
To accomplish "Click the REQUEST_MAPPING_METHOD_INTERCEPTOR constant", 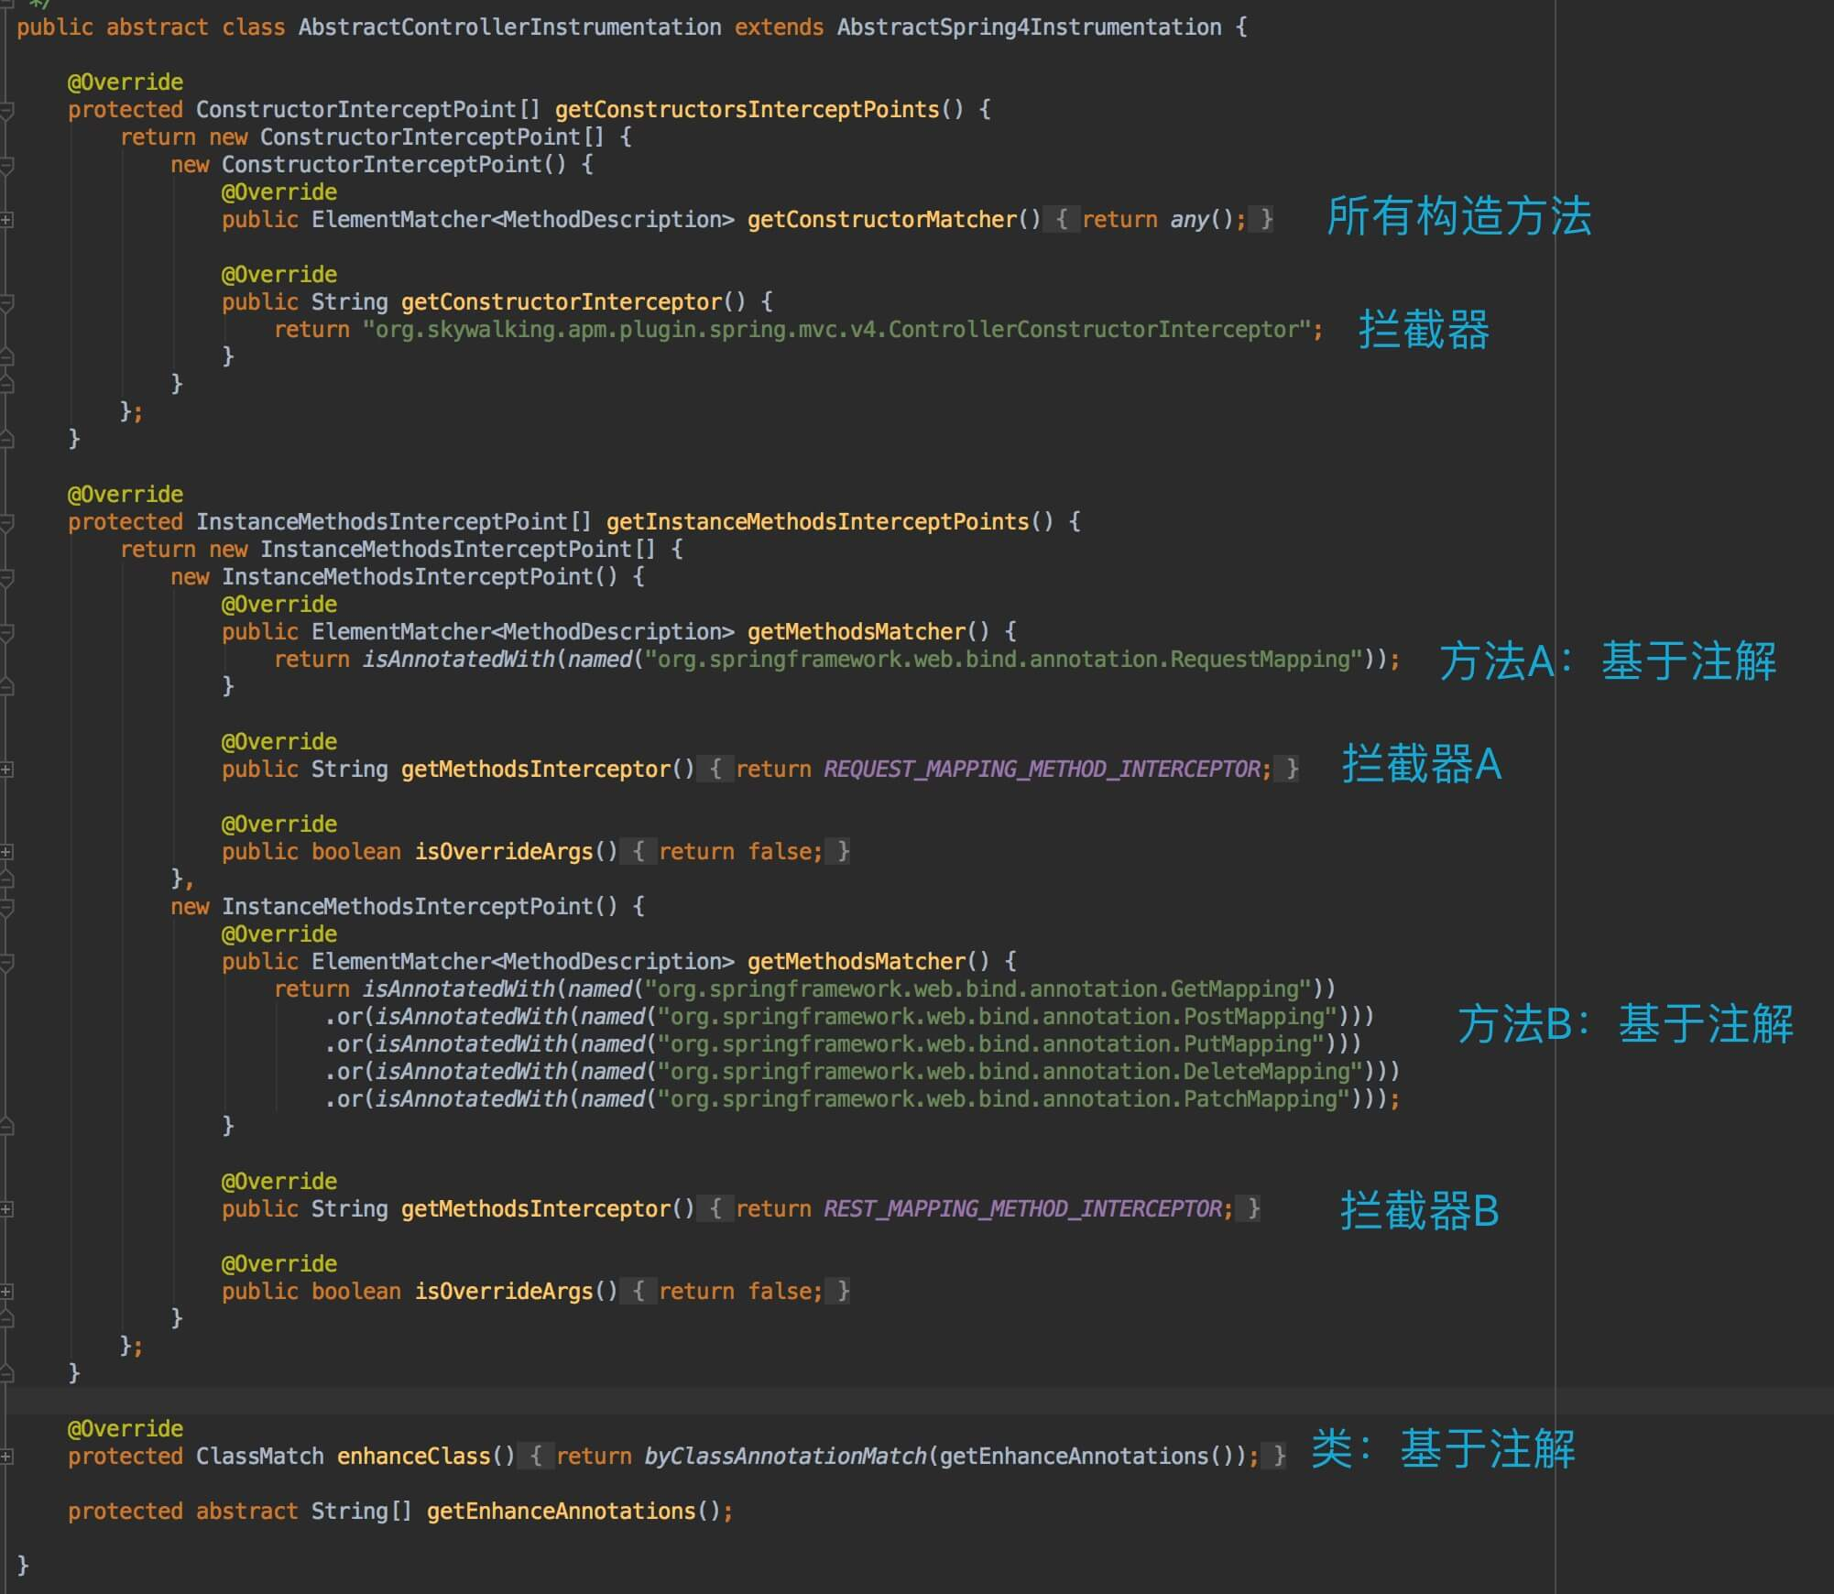I will (1041, 770).
